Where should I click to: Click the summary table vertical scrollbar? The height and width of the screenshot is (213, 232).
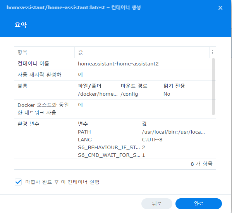213,86
